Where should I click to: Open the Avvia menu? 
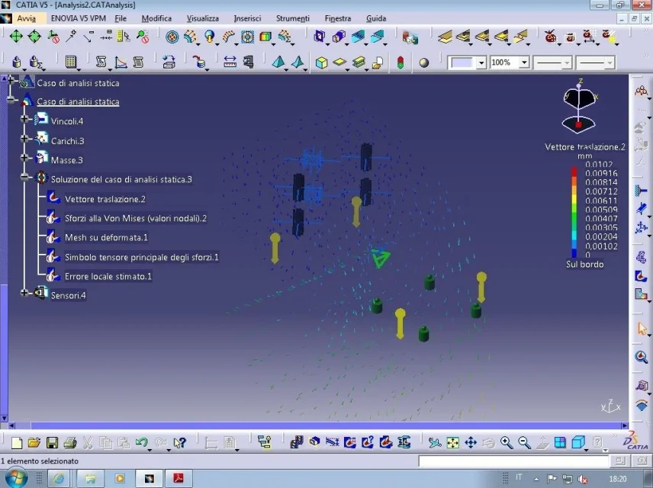coord(26,18)
